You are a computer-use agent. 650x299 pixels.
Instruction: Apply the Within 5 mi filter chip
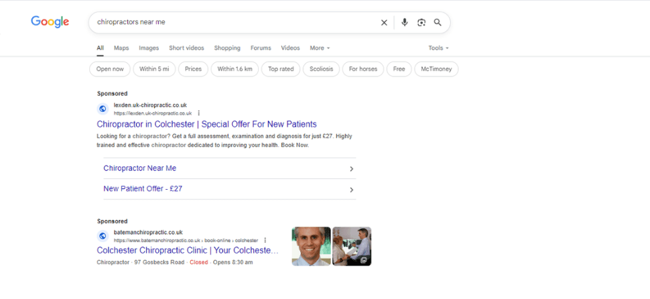point(154,69)
